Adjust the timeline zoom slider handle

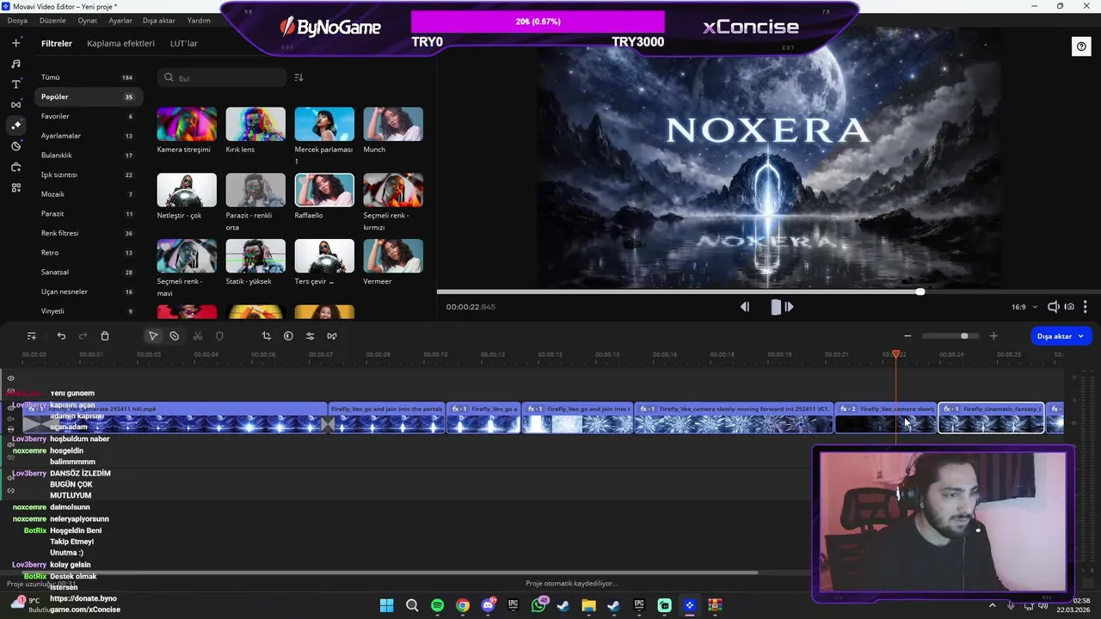coord(964,336)
